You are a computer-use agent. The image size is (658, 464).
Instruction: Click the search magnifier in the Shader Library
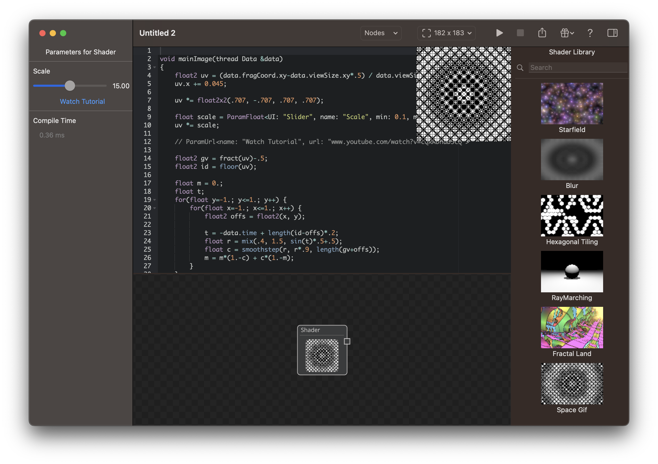point(520,68)
